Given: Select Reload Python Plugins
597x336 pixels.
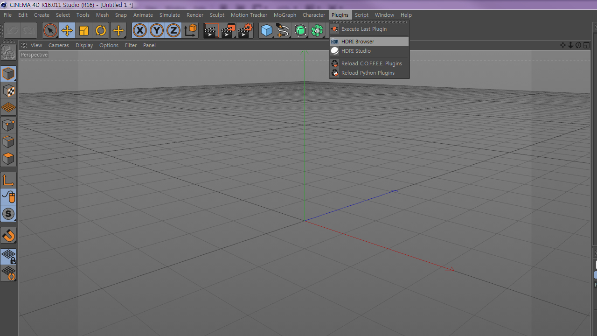Looking at the screenshot, I should coord(369,73).
